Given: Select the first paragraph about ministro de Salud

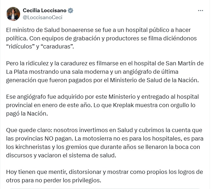Looking at the screenshot, I should (x=101, y=38).
